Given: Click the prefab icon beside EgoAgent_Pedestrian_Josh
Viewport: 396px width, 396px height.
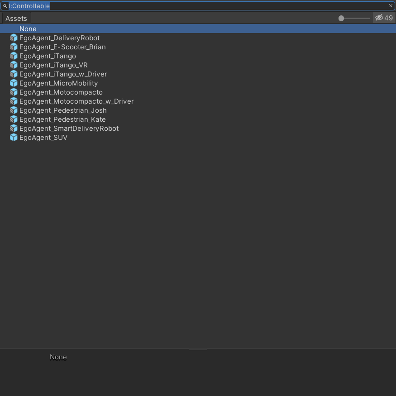Looking at the screenshot, I should pos(14,110).
